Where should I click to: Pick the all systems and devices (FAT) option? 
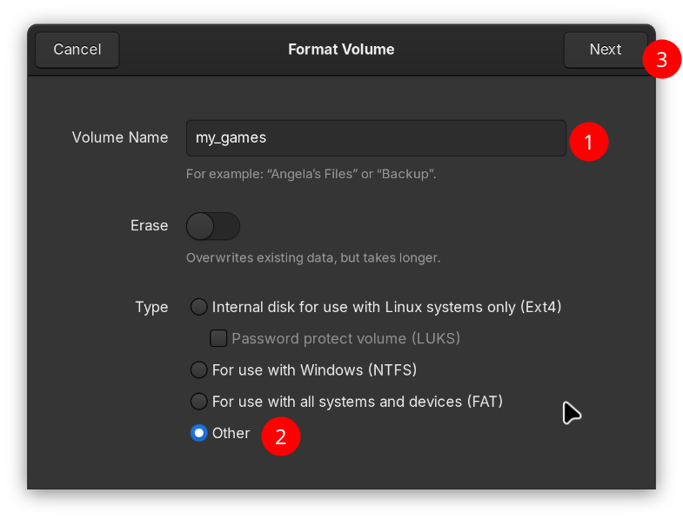[199, 402]
